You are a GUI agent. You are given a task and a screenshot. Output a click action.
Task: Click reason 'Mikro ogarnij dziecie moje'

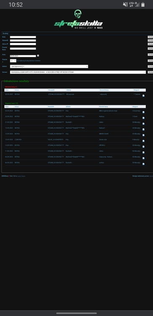tap(108, 111)
